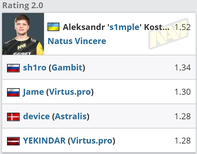
Task: Click the Latvia flag beside YEKINDAR
Action: tap(13, 141)
